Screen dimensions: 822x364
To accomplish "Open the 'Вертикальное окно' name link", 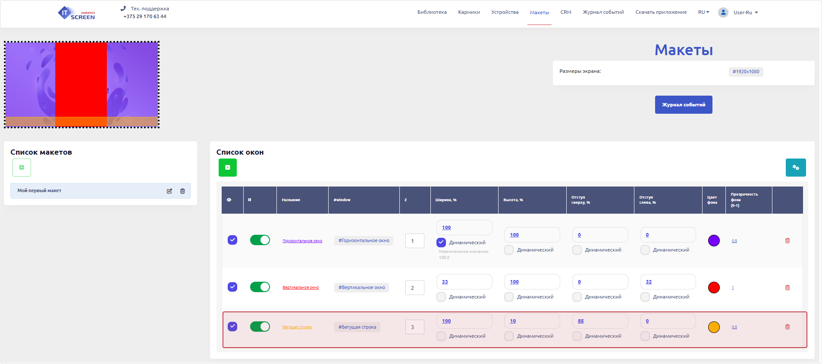I will point(301,287).
